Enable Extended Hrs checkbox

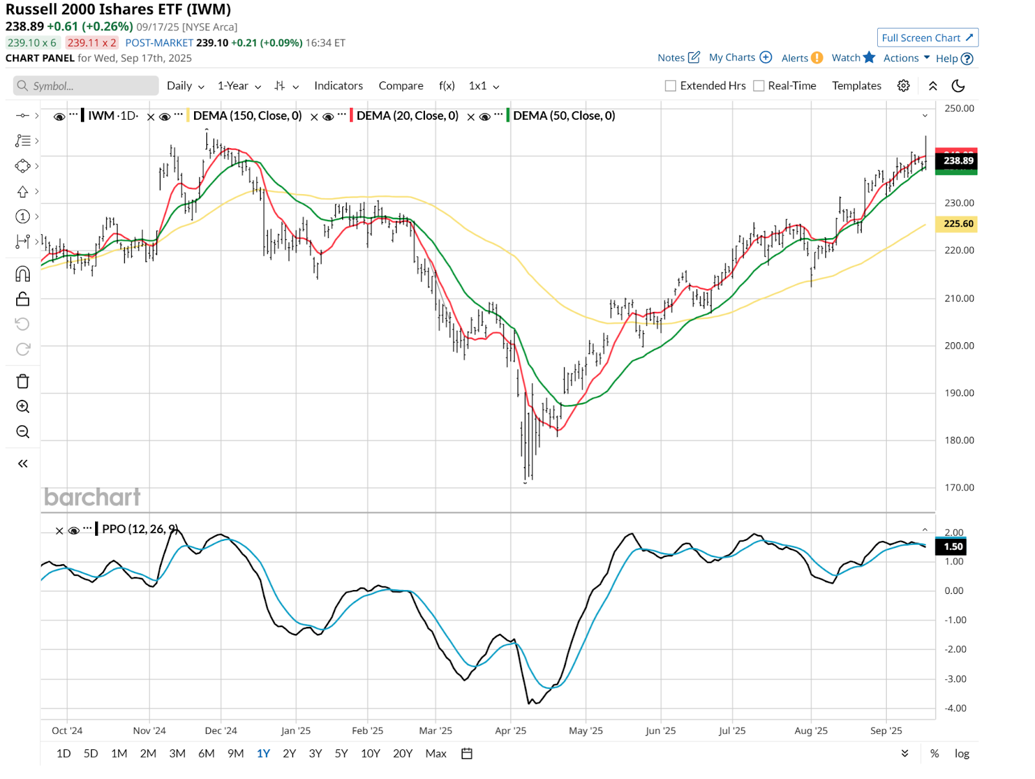click(x=671, y=85)
